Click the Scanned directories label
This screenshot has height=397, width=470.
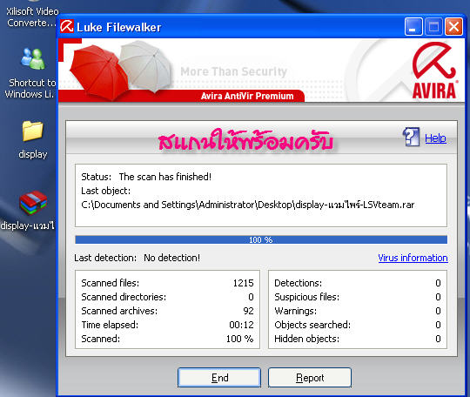124,297
